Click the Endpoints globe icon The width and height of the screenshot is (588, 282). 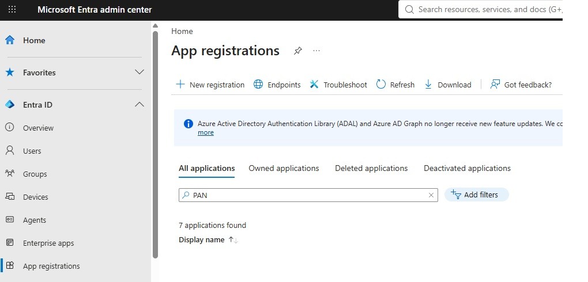pos(258,84)
